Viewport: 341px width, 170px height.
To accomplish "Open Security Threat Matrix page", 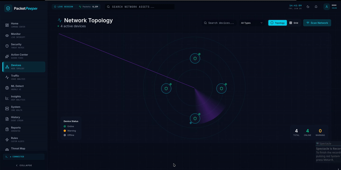I will tap(24, 46).
